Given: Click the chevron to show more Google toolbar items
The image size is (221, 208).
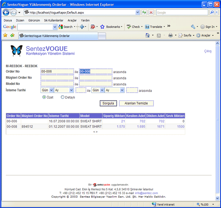Looking at the screenshot, I should coord(169,26).
